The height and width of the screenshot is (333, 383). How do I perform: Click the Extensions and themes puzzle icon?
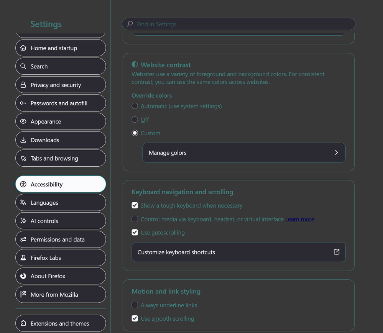(23, 323)
